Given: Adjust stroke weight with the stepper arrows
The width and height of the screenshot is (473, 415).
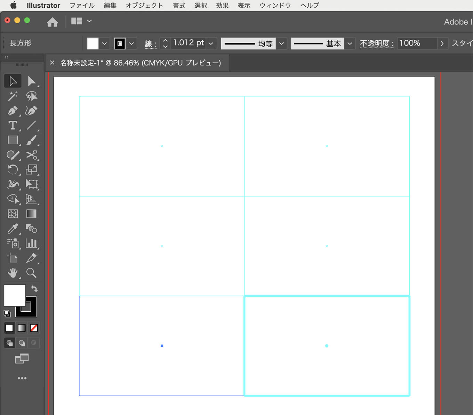Looking at the screenshot, I should click(x=165, y=43).
